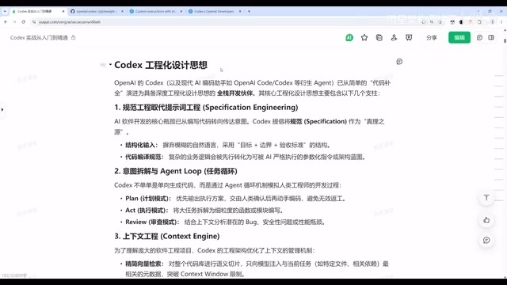
Task: Click the Act (执行模式) bullet
Action: [204, 211]
